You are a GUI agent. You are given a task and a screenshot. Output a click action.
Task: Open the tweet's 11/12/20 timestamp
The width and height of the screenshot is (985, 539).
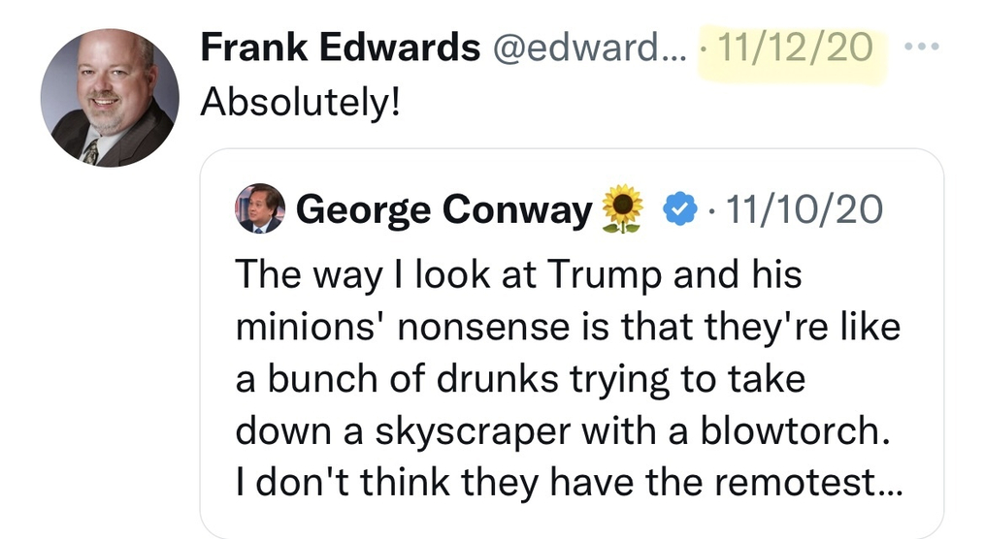coord(795,48)
